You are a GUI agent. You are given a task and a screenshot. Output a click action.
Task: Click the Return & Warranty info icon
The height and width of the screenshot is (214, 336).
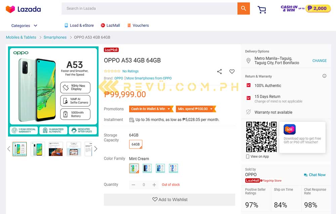point(324,76)
